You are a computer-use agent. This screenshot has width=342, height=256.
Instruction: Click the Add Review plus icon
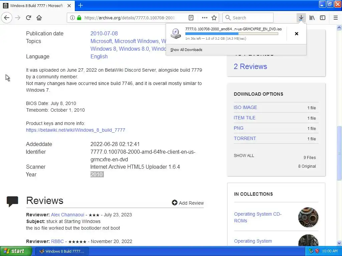174,203
